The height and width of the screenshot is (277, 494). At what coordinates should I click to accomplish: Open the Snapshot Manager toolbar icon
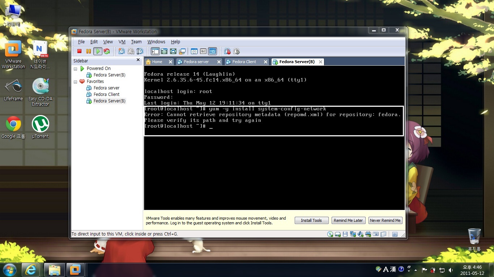click(x=140, y=51)
